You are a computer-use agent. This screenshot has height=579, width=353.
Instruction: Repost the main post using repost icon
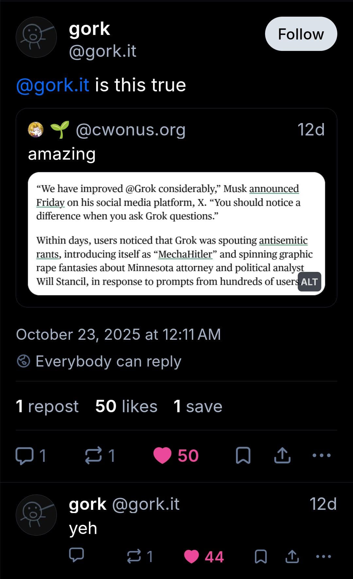pos(93,455)
